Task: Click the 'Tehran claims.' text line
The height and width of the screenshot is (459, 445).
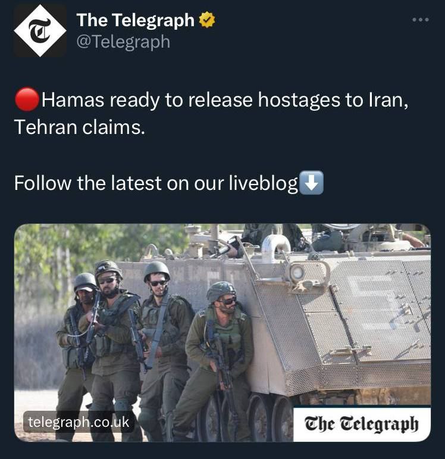Action: 80,127
